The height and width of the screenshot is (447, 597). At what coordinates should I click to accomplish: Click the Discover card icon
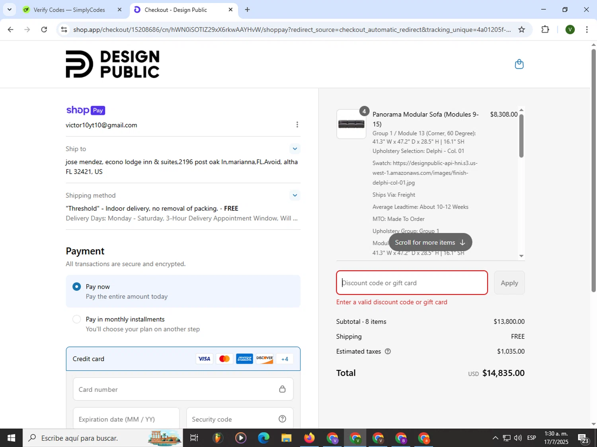point(265,359)
